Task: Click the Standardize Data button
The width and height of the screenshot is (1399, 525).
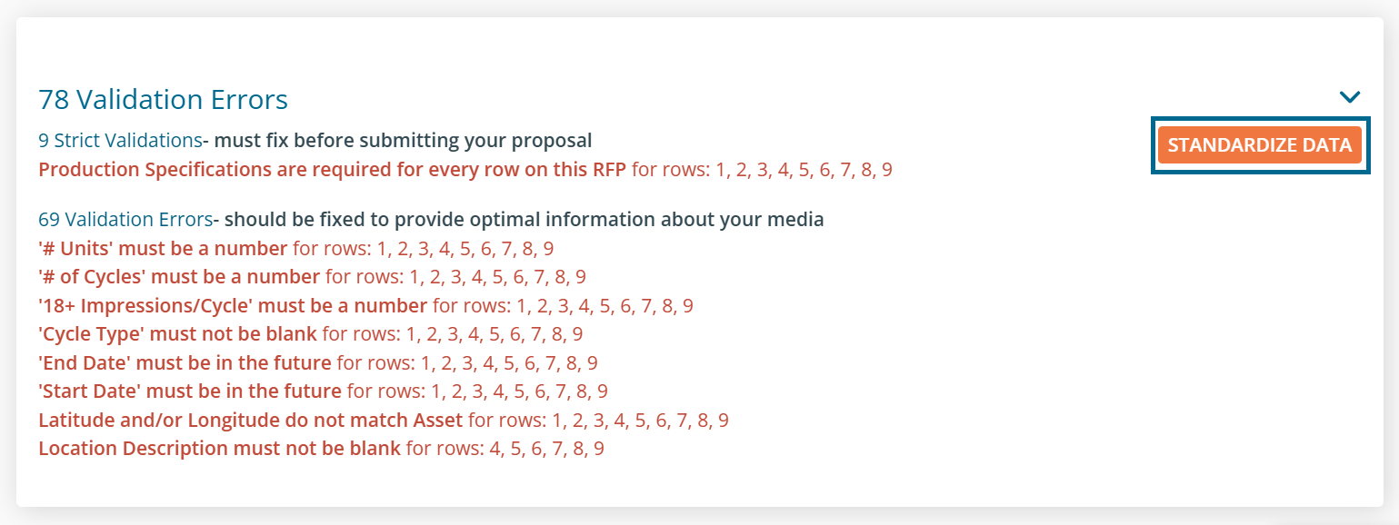Action: (x=1260, y=145)
